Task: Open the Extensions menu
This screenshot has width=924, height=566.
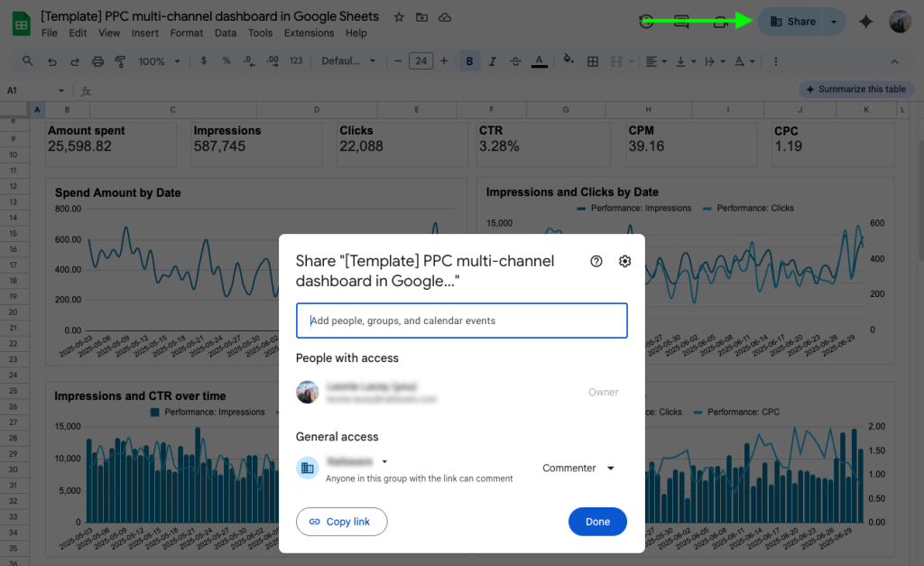Action: pyautogui.click(x=309, y=33)
